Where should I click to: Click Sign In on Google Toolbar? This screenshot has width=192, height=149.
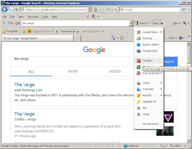pos(176,23)
